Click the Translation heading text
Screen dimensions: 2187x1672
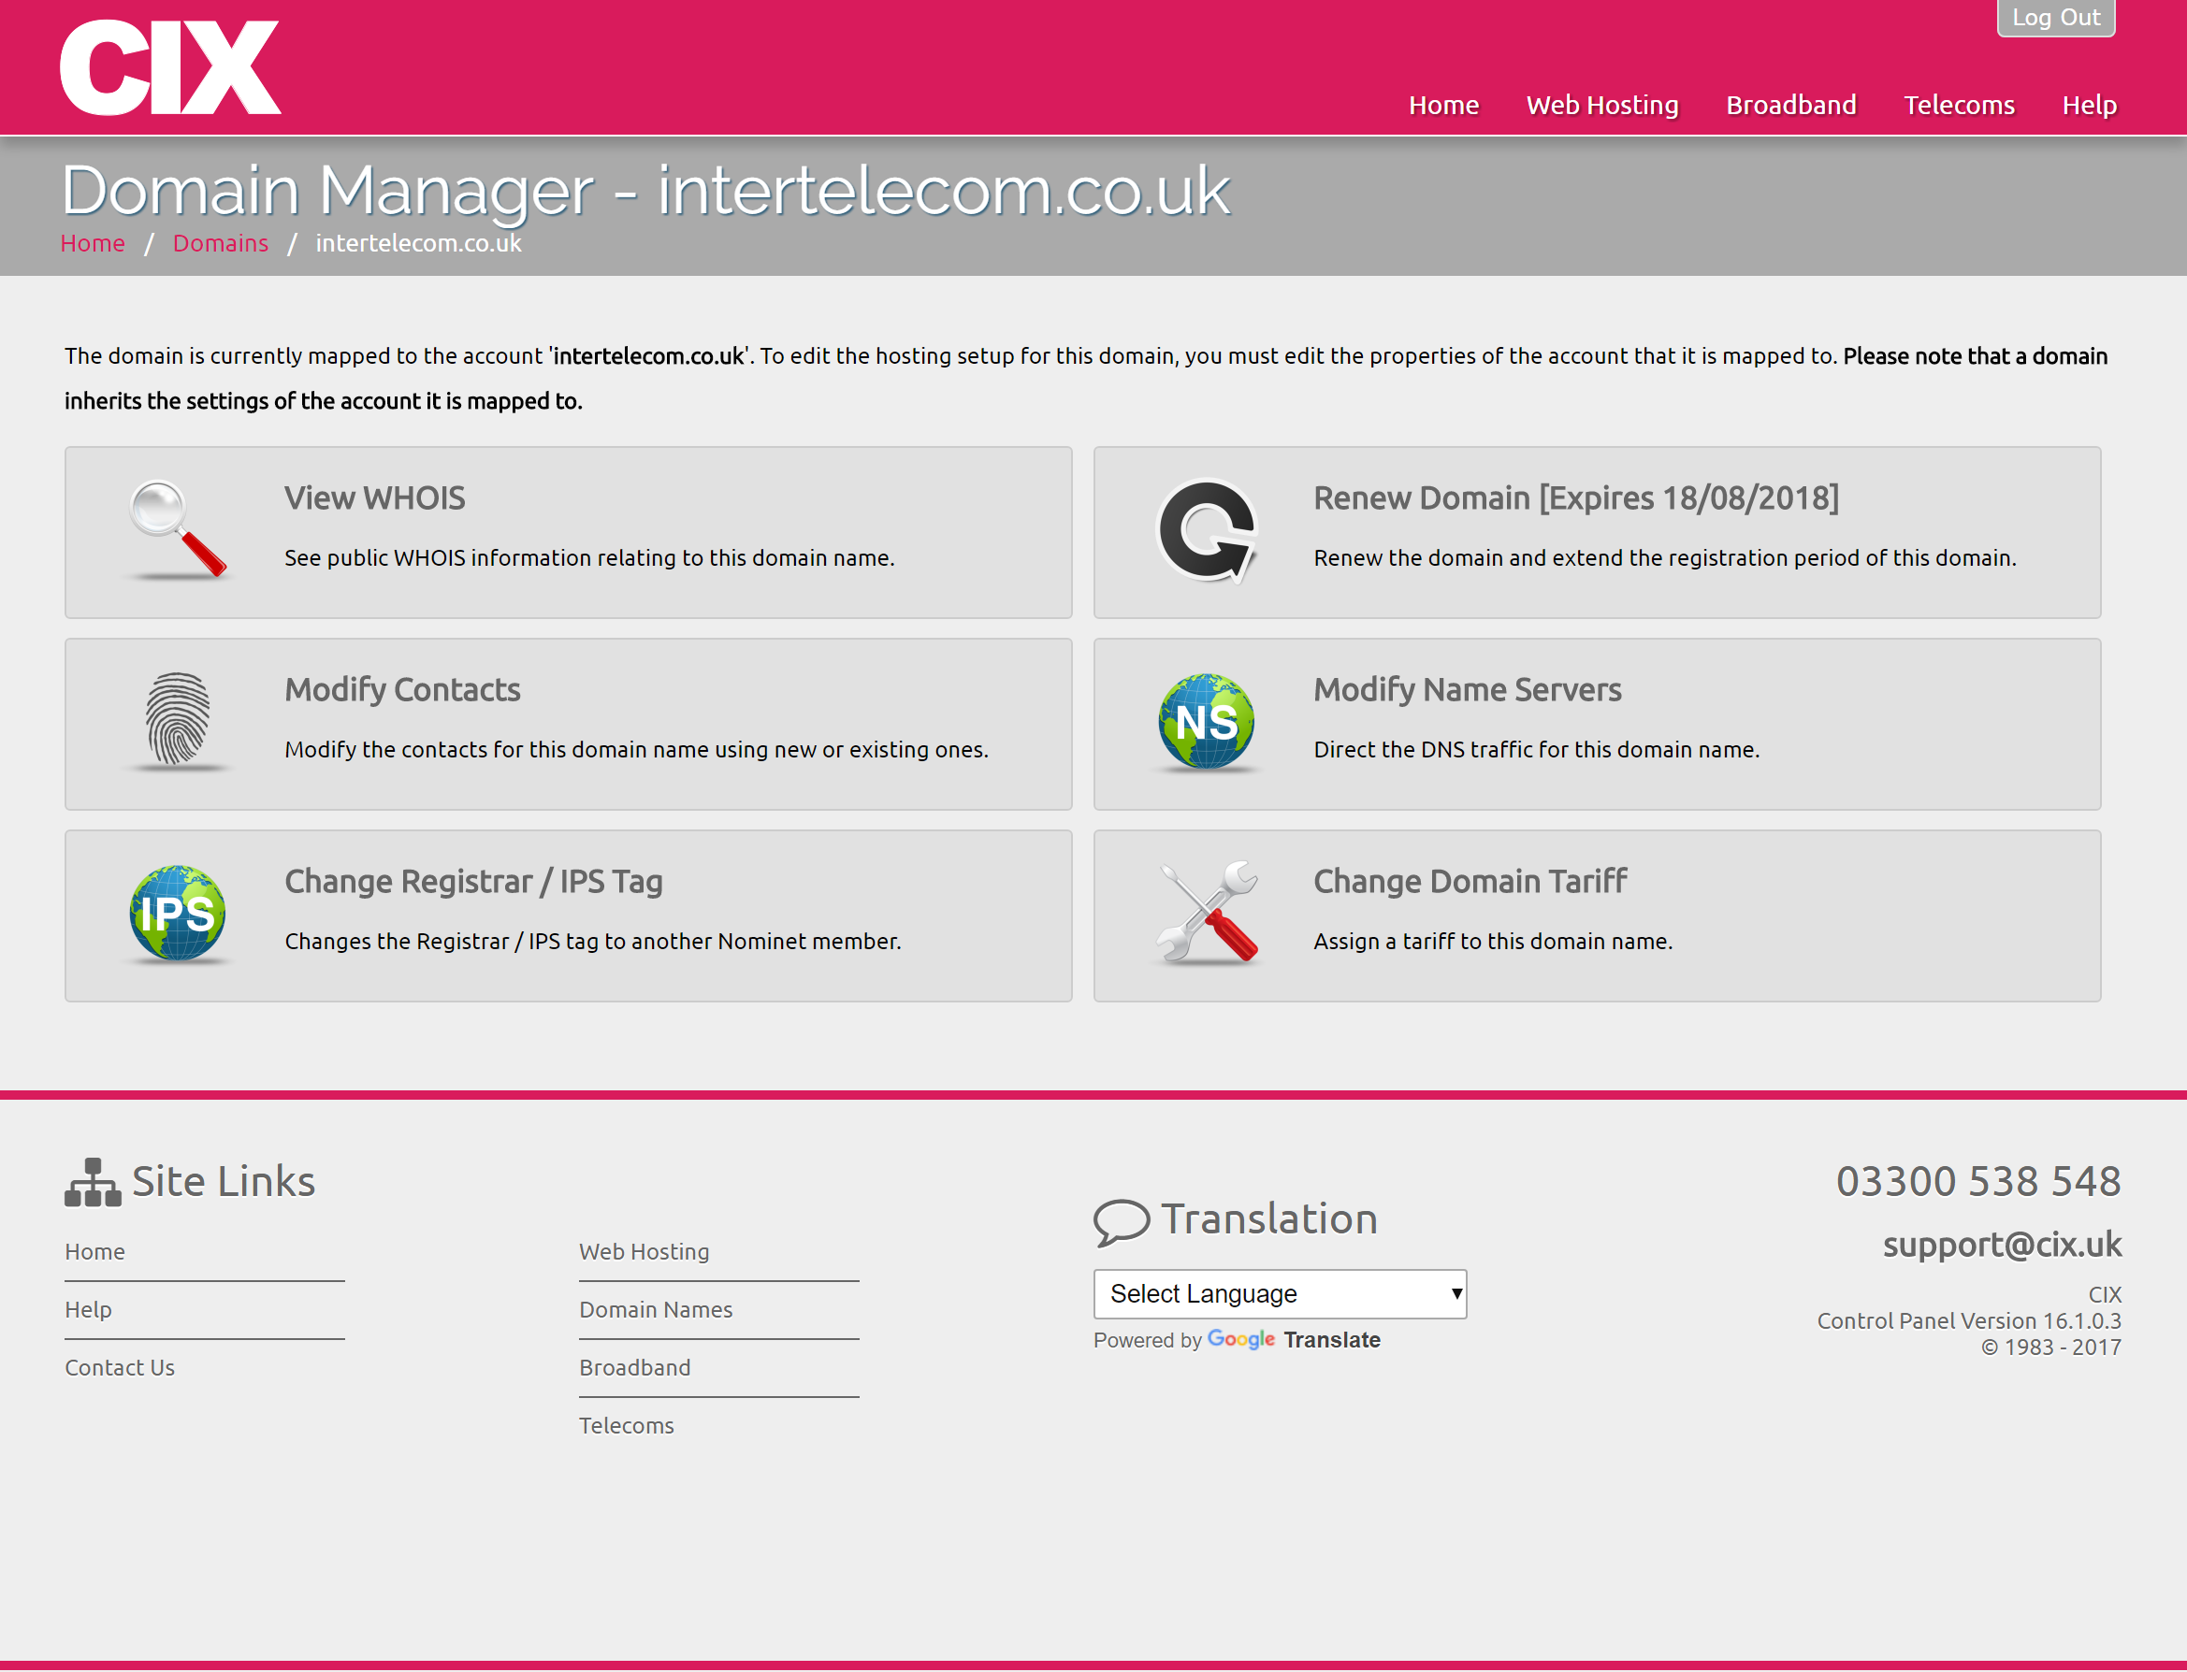tap(1268, 1219)
